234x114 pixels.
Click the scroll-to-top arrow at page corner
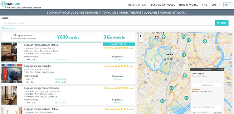point(229,110)
